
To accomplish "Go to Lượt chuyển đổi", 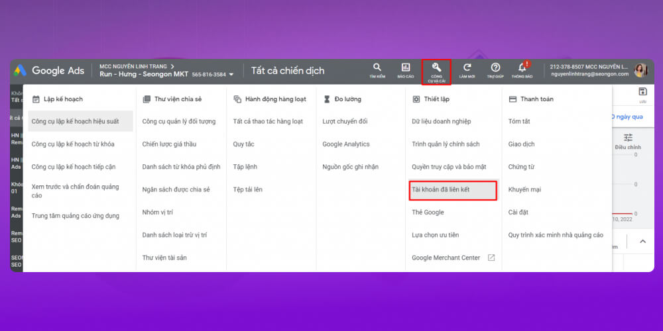I will [343, 122].
